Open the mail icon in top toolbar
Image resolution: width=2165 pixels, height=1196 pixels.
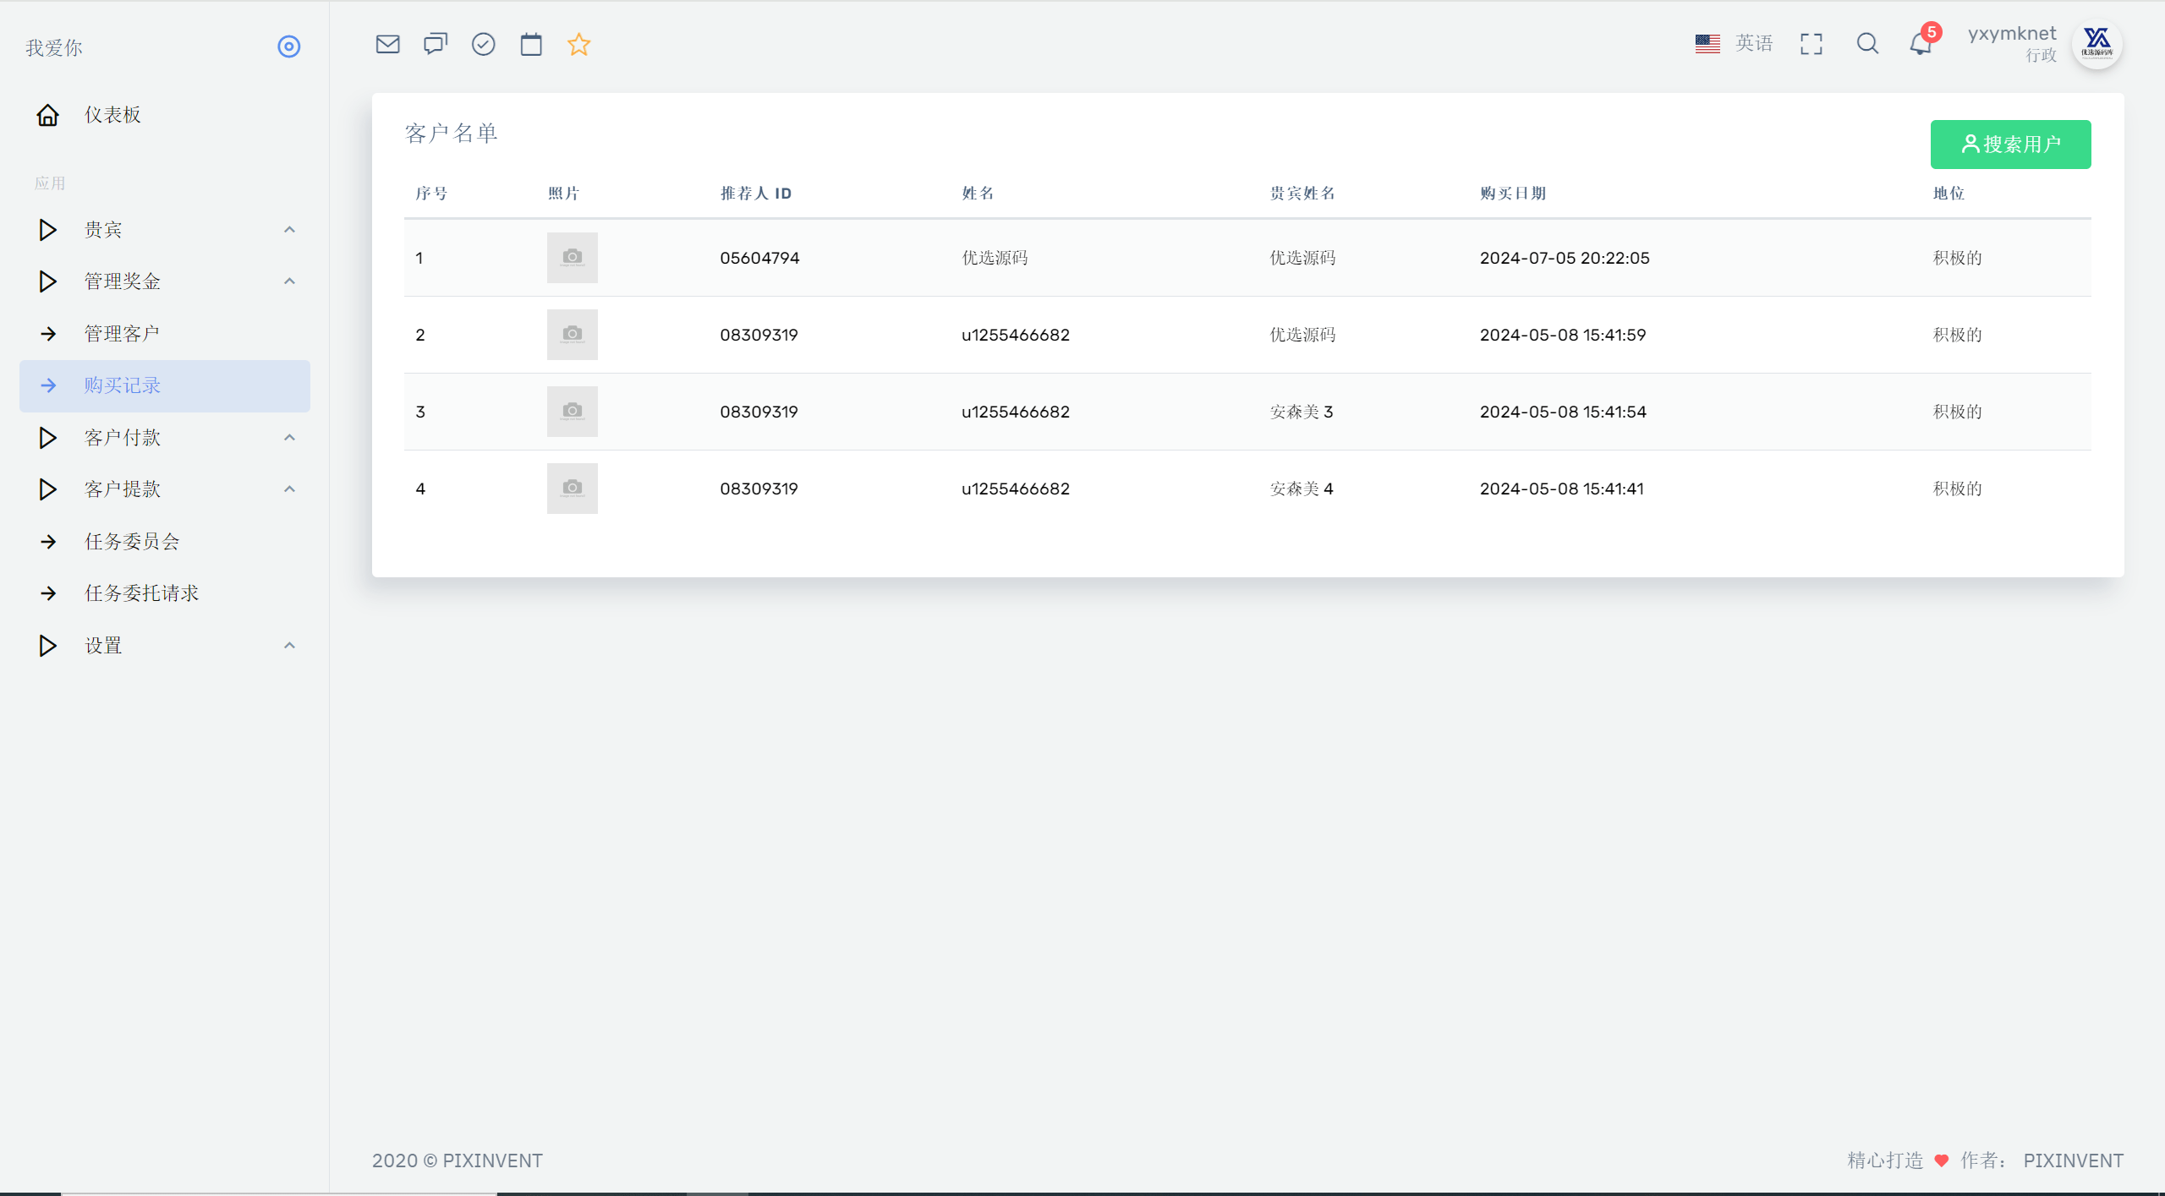click(387, 44)
